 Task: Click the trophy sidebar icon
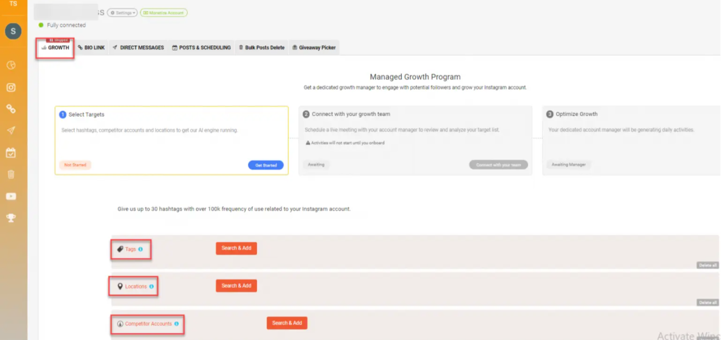[x=11, y=218]
